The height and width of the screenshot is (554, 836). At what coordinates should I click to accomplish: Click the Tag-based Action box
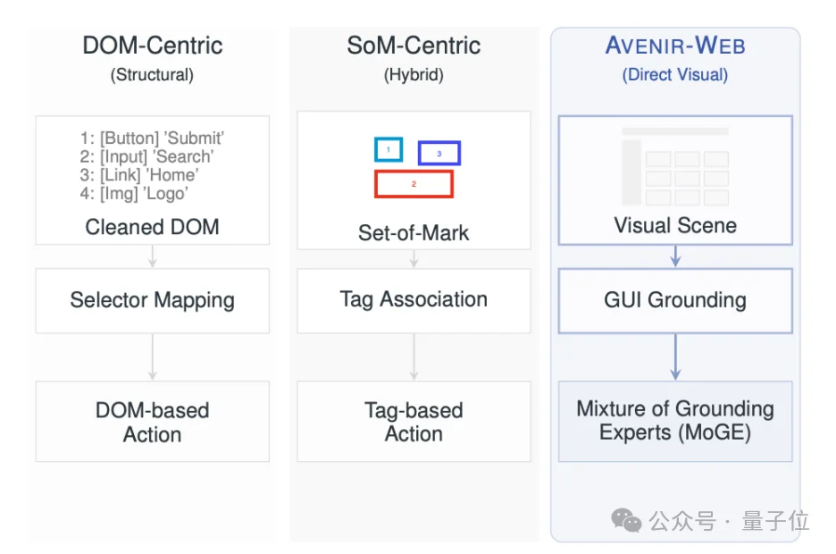(x=414, y=422)
